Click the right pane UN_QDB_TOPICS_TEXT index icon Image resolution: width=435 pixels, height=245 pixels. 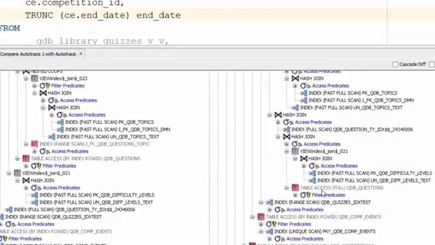pyautogui.click(x=295, y=108)
